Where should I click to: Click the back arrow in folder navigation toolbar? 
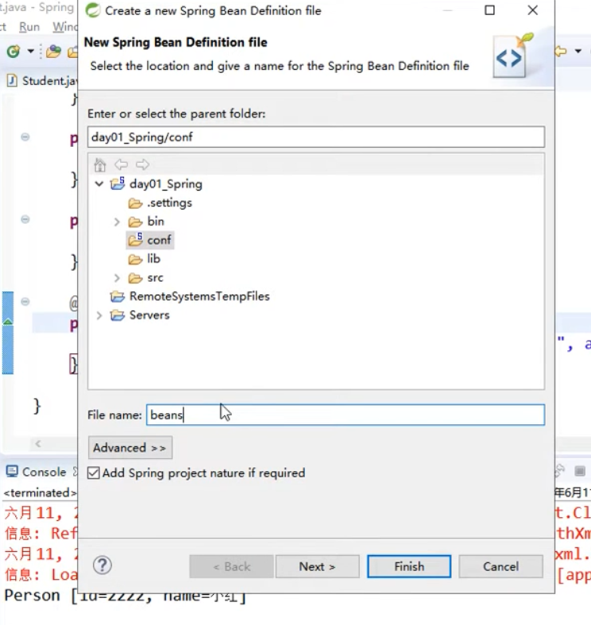pos(122,164)
